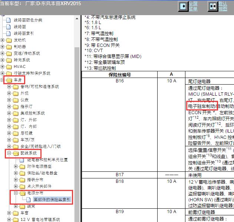Screen dimensions: 234x222
Task: Click the 集成控制系统 folder icon
Action: coord(16,113)
